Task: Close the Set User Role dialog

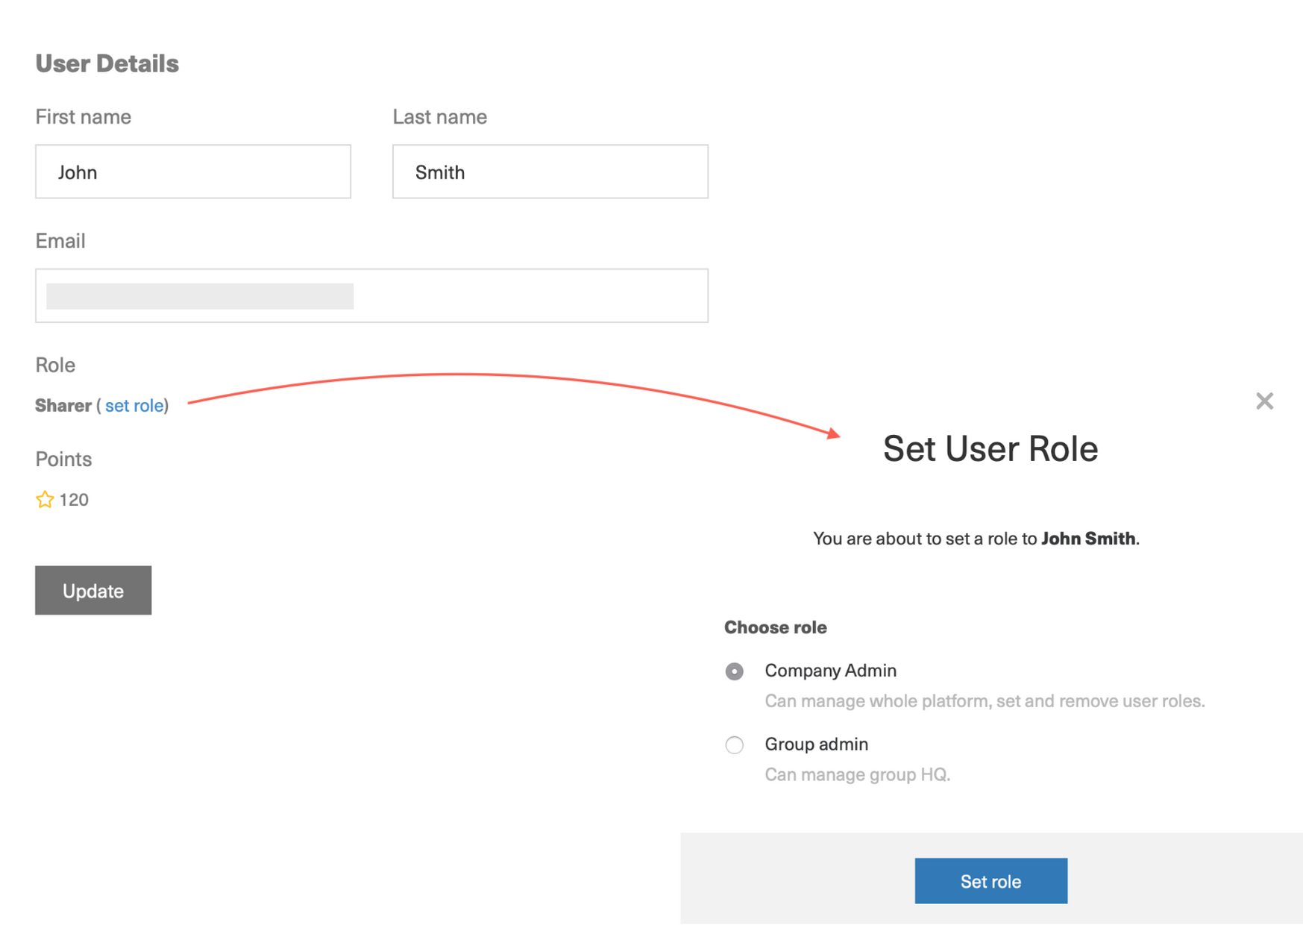Action: click(1264, 401)
